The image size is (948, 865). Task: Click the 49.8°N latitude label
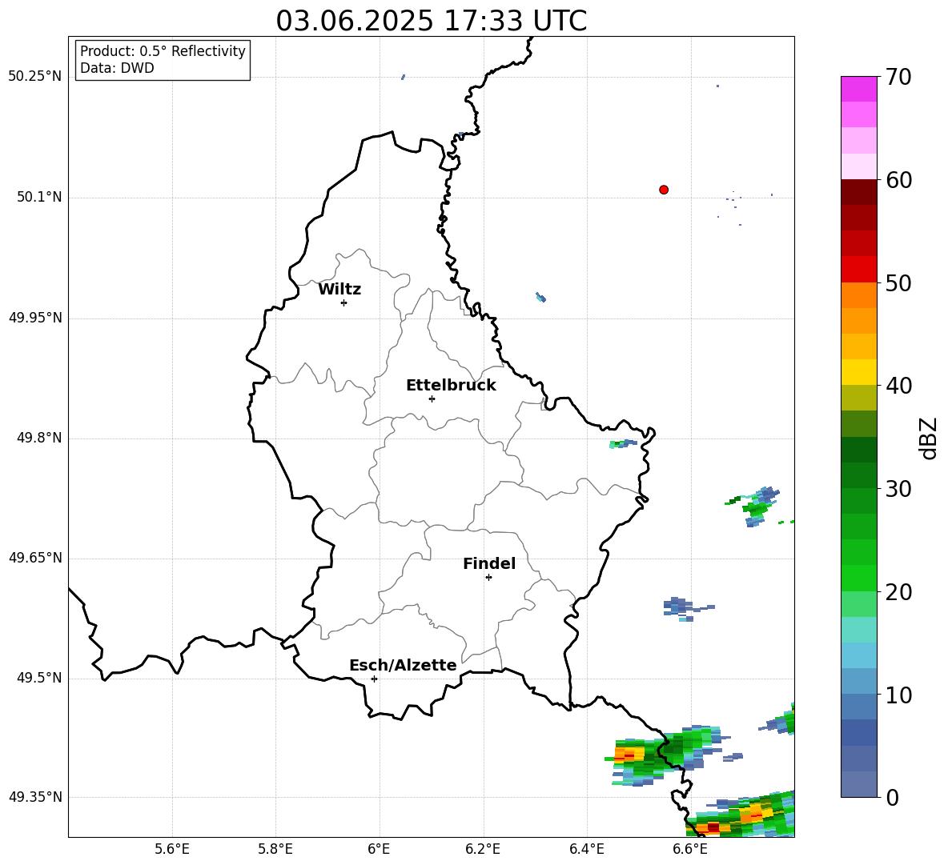(x=39, y=438)
